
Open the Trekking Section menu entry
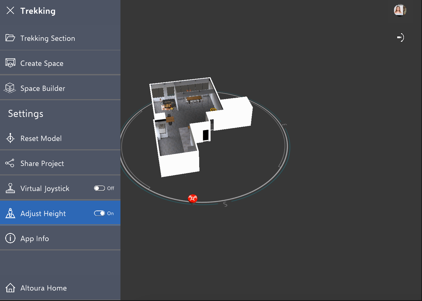coord(60,38)
